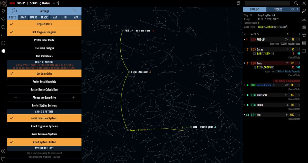Toggle Display Route option
This screenshot has height=163, width=308.
tap(44, 24)
